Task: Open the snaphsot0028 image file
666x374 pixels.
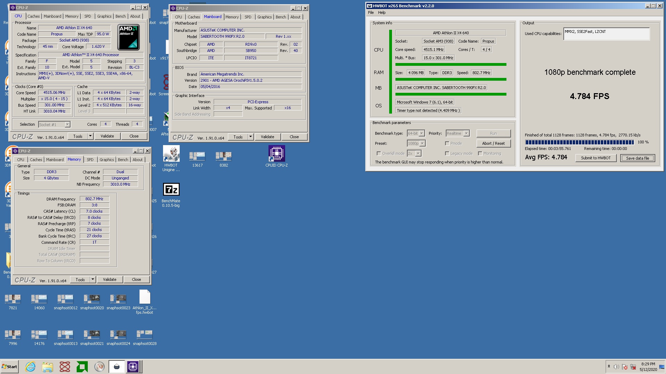Action: 145,338
